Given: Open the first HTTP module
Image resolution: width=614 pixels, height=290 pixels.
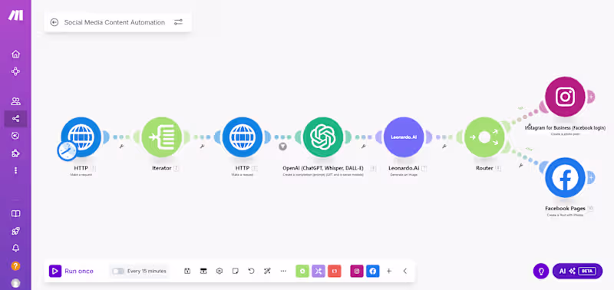Looking at the screenshot, I should pos(81,137).
